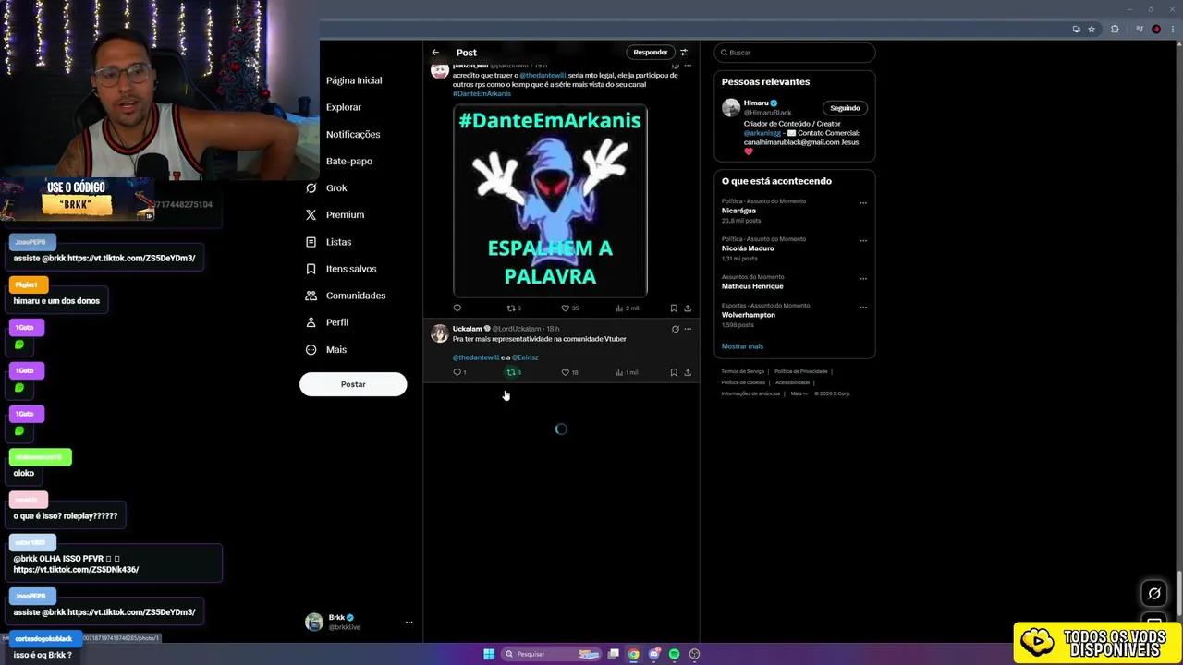This screenshot has width=1183, height=665.
Task: Open Página Inicial
Action: [x=354, y=80]
